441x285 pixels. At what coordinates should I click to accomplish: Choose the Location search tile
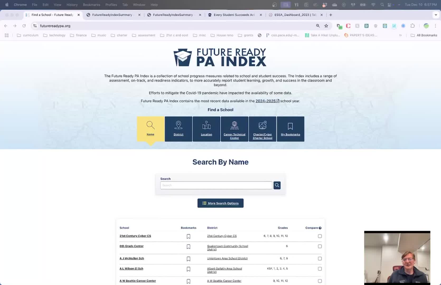click(x=206, y=129)
